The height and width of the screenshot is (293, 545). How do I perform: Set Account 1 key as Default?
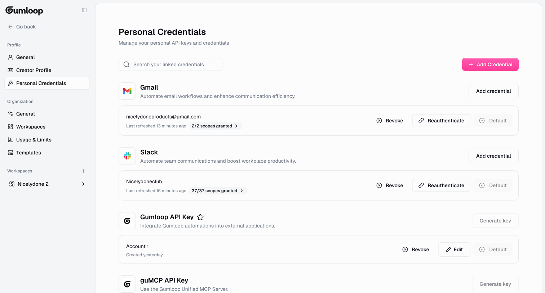pyautogui.click(x=493, y=249)
